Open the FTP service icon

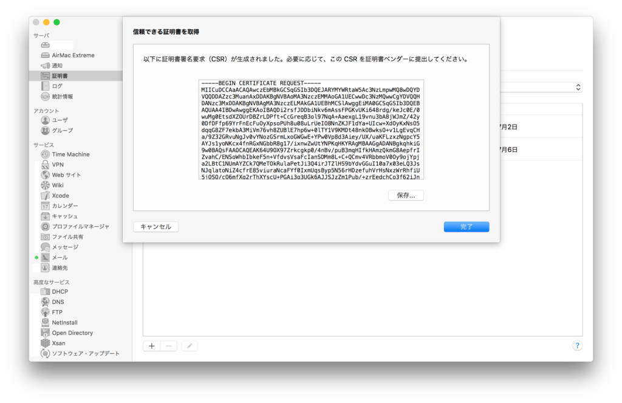point(45,312)
